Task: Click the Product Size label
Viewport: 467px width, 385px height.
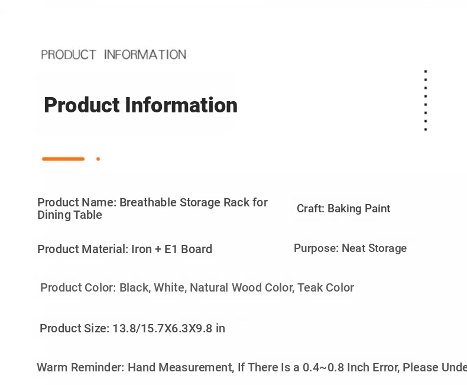Action: coord(74,328)
